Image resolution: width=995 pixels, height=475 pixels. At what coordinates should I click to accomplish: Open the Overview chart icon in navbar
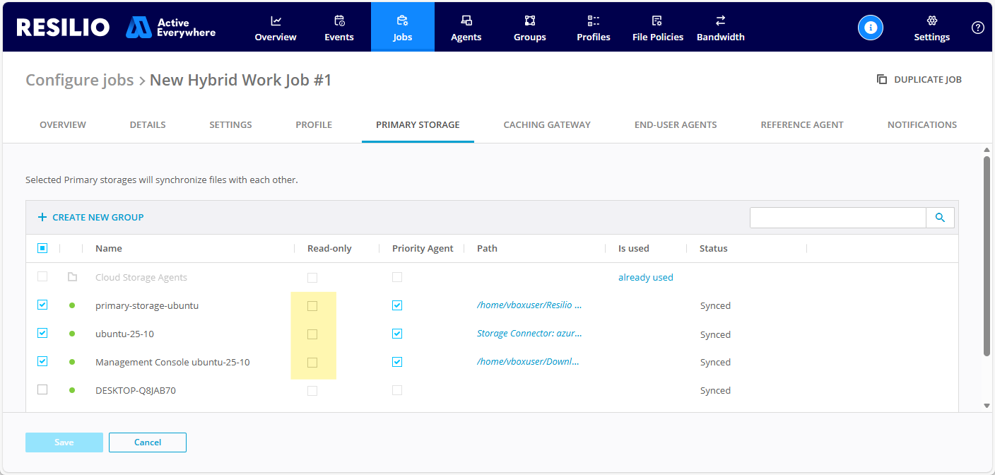[276, 20]
